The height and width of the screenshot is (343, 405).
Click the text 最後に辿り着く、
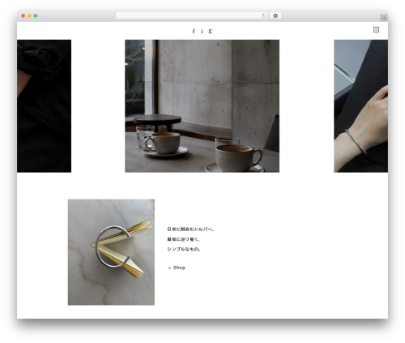point(184,239)
